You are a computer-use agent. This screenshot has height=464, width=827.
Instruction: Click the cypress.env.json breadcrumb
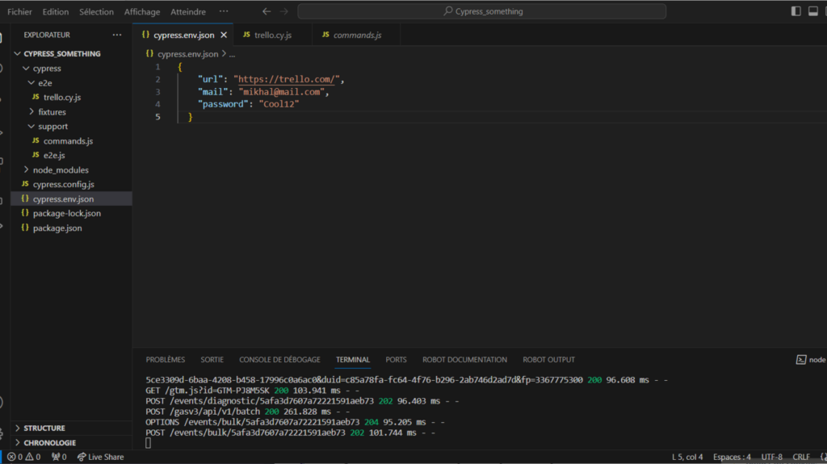click(x=187, y=54)
